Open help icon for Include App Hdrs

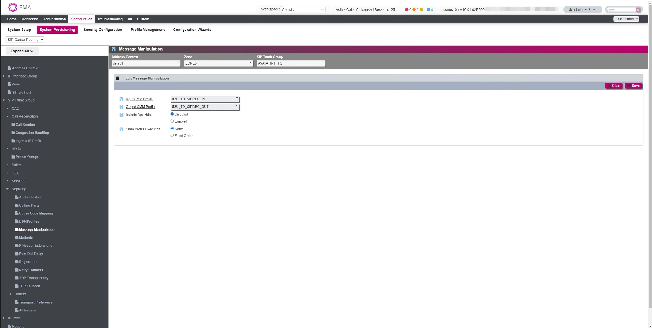coord(121,115)
